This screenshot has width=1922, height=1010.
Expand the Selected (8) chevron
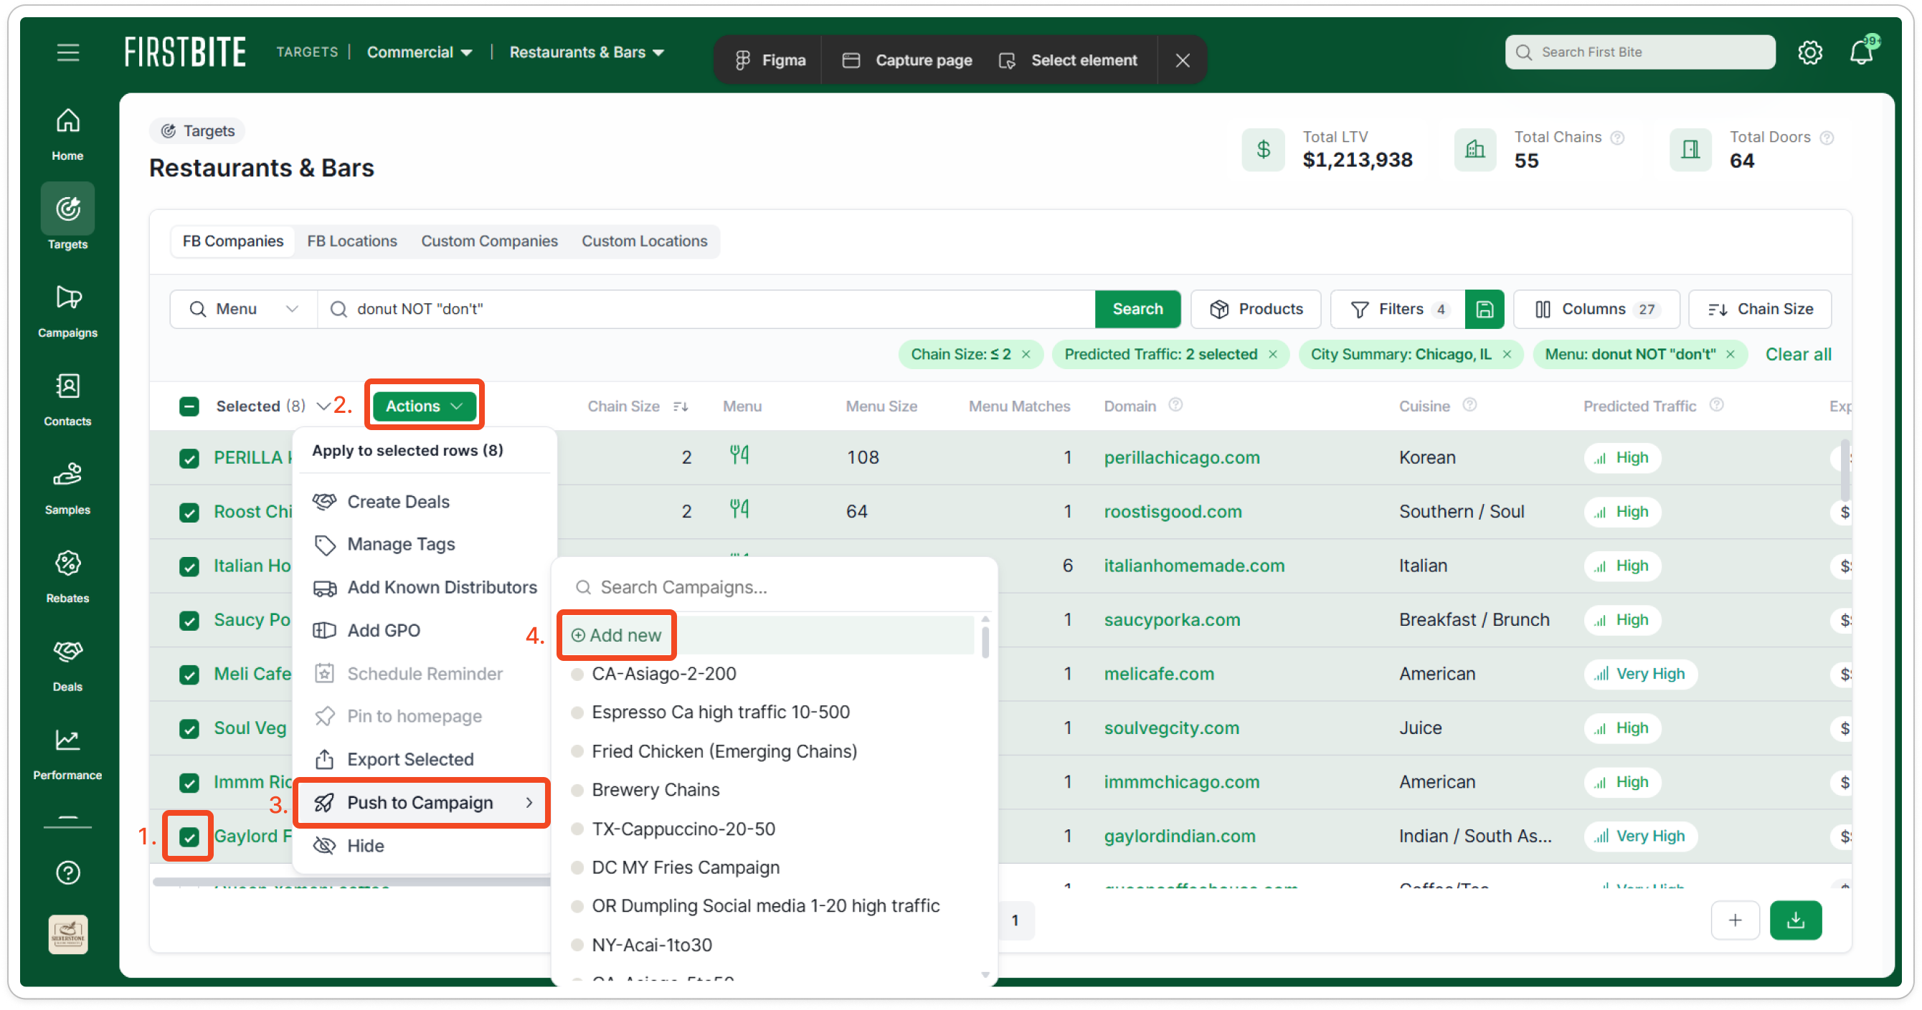pos(323,406)
